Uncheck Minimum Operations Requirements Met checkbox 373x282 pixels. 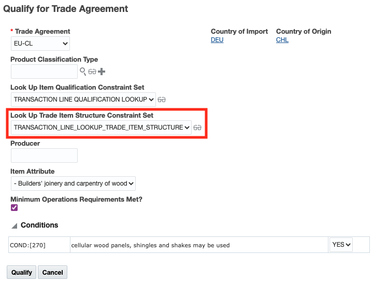[15, 208]
